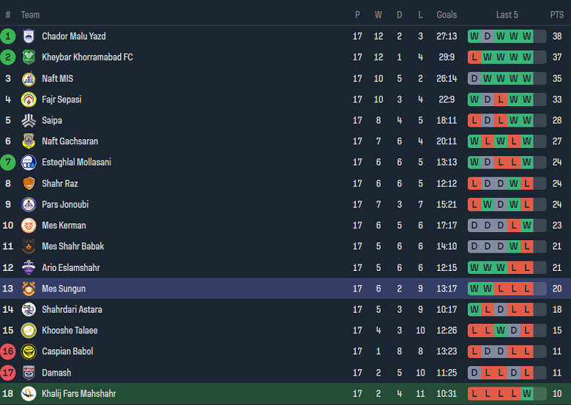The width and height of the screenshot is (571, 405).
Task: Click the Mes Sungun club crest
Action: click(29, 289)
